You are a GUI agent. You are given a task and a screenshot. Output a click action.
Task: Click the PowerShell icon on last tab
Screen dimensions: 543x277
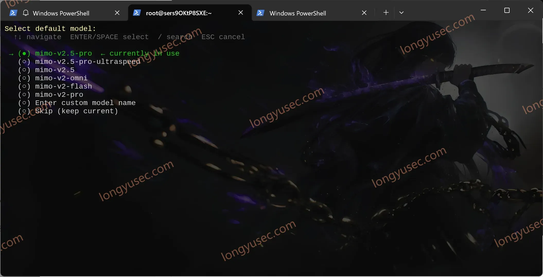[x=260, y=13]
